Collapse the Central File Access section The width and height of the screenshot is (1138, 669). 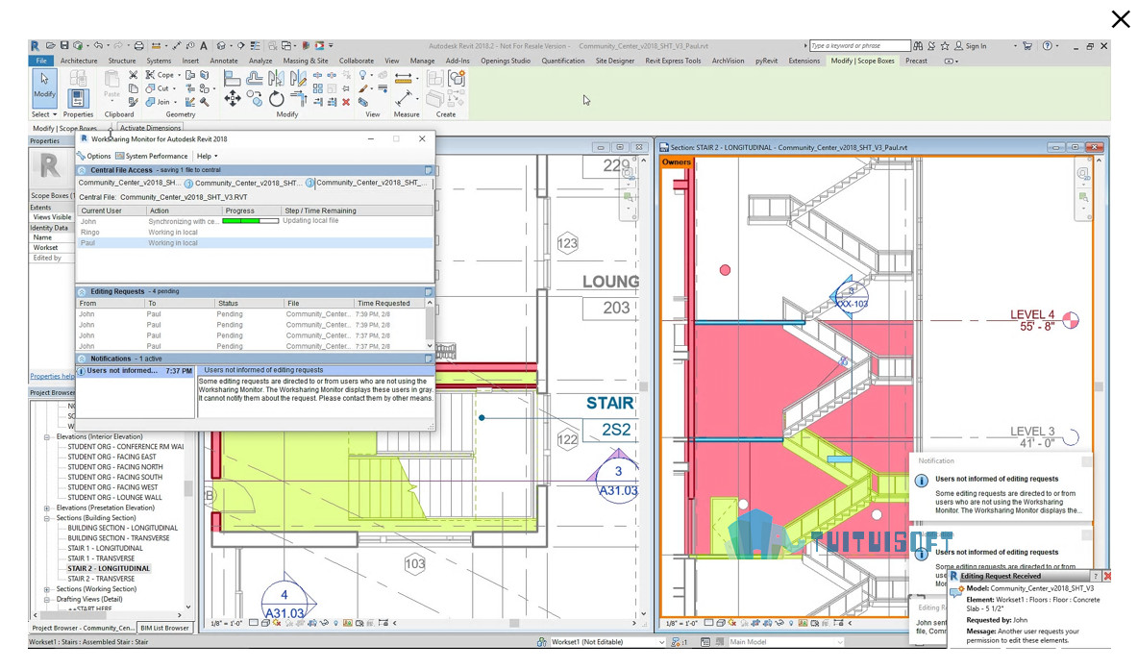pyautogui.click(x=82, y=170)
